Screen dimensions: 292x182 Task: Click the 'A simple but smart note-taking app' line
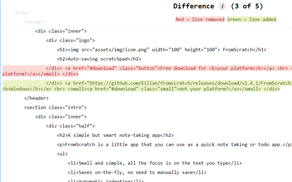[115, 136]
